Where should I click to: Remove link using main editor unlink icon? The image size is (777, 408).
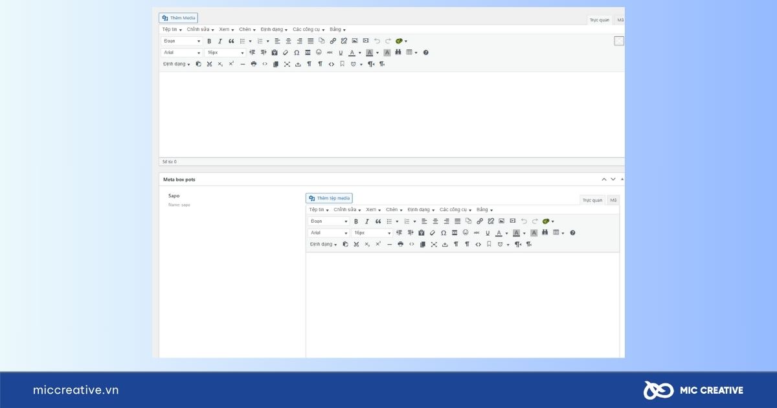click(344, 41)
